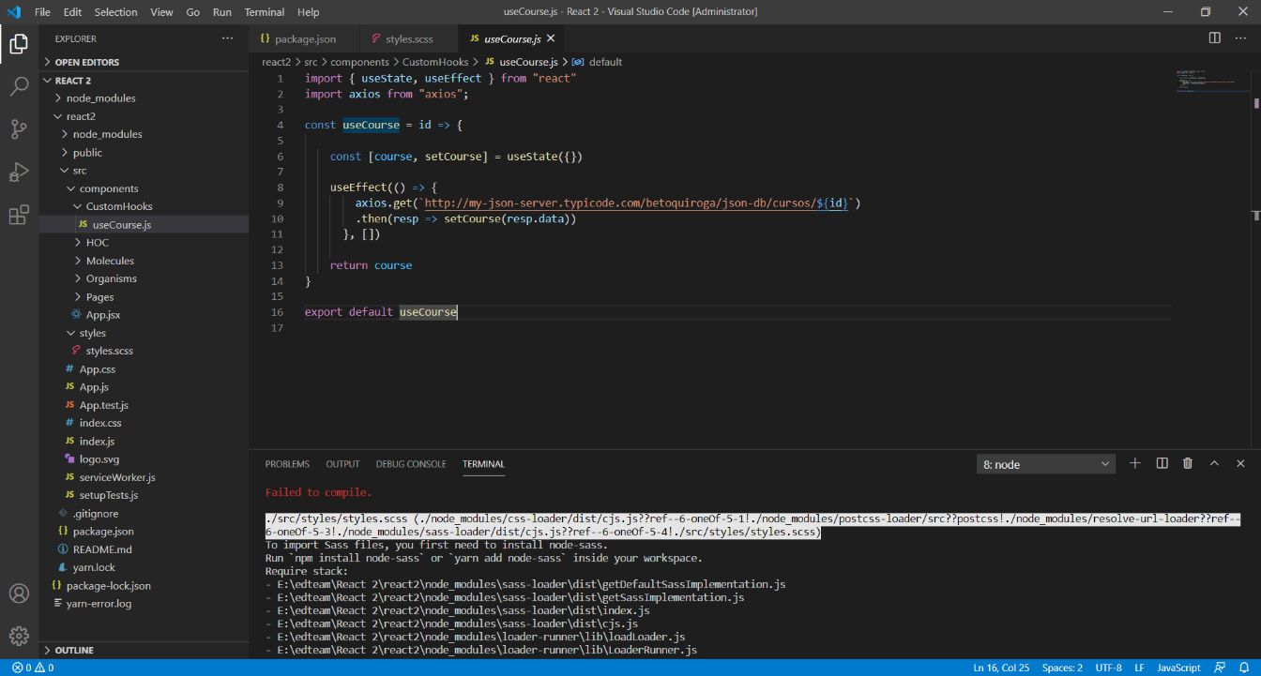Change language mode from JavaScript

pos(1178,668)
